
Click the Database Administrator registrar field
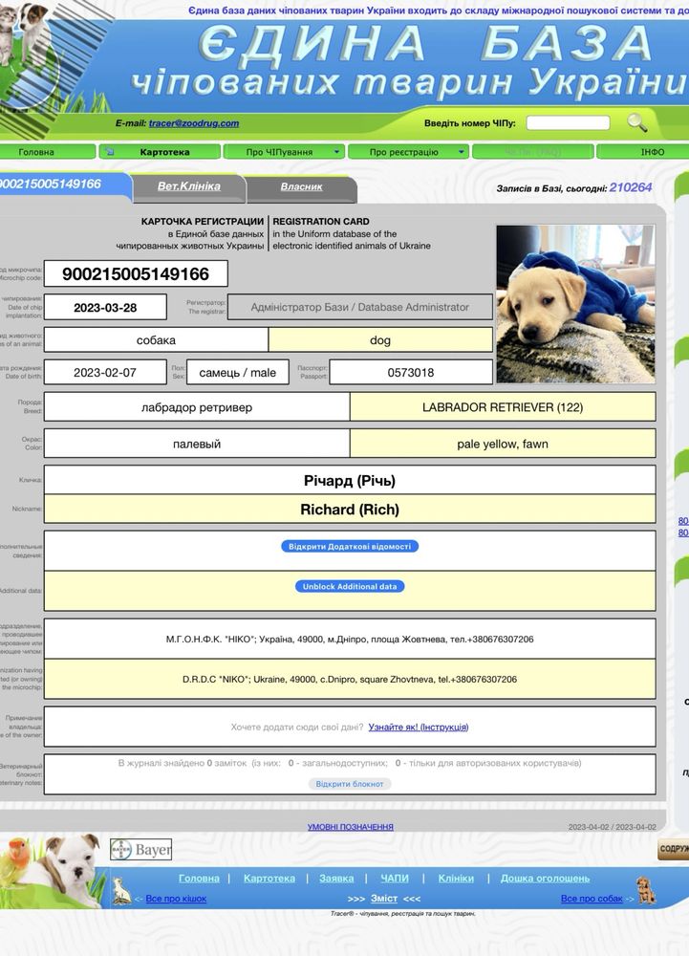[360, 307]
